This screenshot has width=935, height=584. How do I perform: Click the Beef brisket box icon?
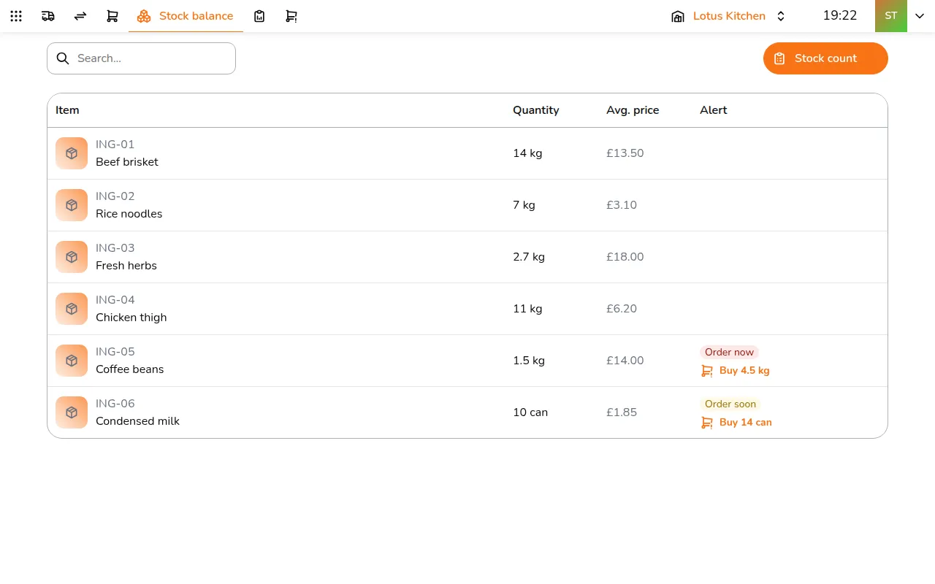pyautogui.click(x=72, y=153)
